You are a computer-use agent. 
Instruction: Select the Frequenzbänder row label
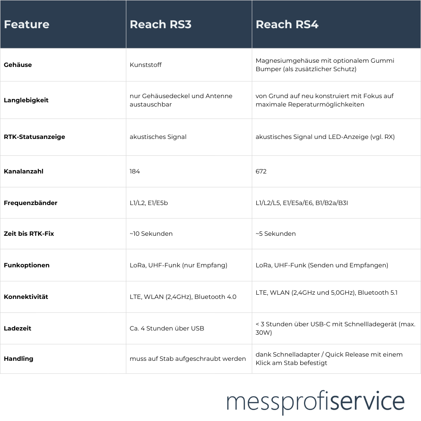(30, 203)
